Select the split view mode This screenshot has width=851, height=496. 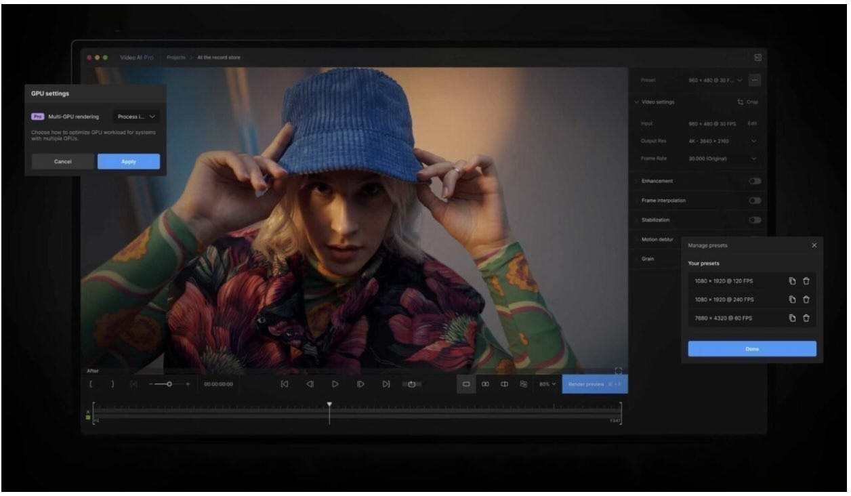coord(504,384)
